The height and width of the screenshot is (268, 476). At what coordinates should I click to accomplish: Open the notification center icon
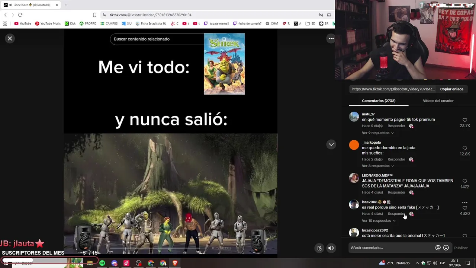468,263
